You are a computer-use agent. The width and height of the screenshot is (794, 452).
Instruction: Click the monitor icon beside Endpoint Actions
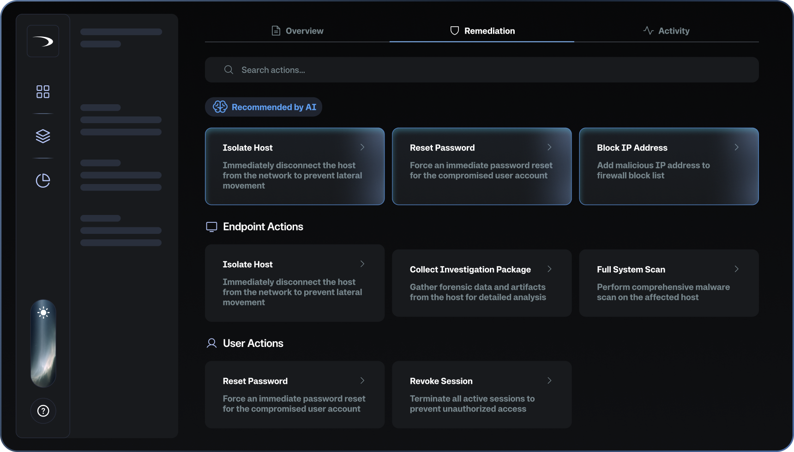[211, 226]
